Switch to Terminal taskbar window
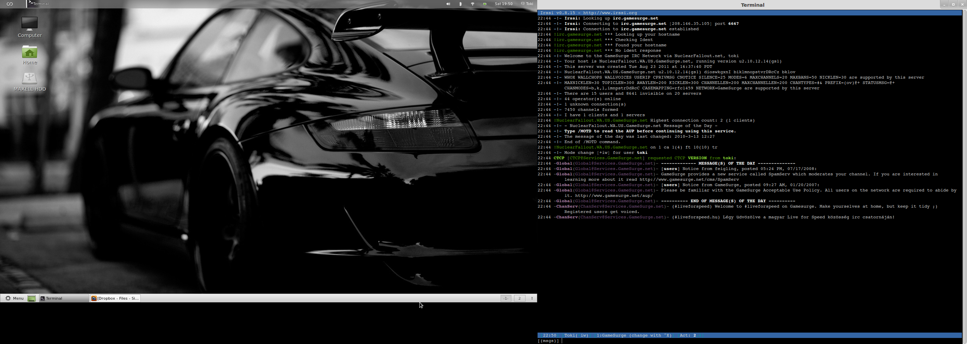This screenshot has height=344, width=967. (x=64, y=298)
